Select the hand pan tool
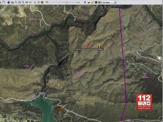Screen dimensions: 163x122 pos(4,2)
